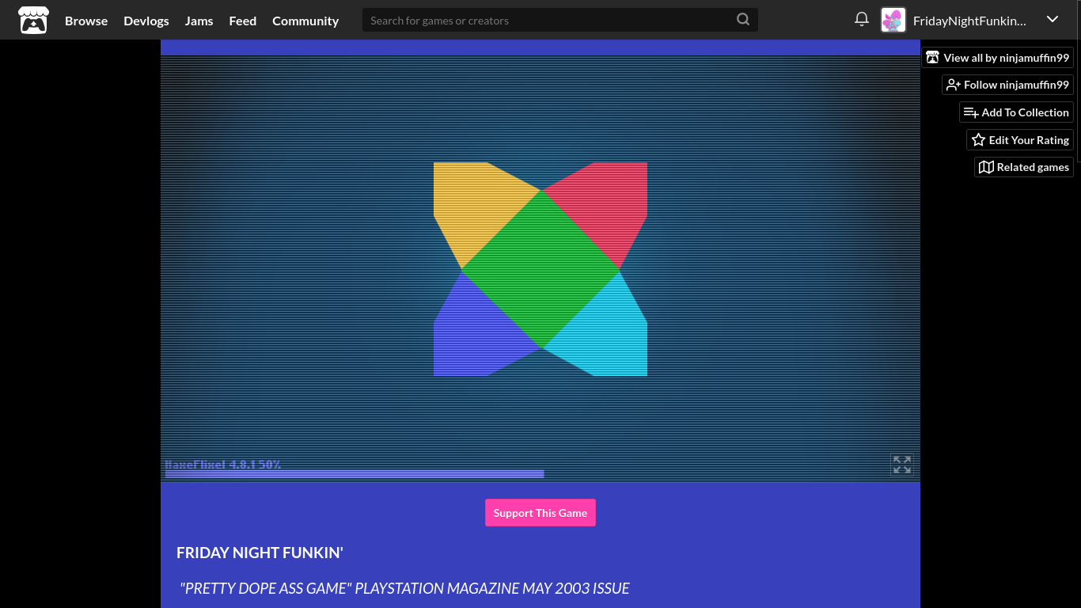Click the PlayStation Magazine quote text
The image size is (1081, 608).
tap(404, 588)
